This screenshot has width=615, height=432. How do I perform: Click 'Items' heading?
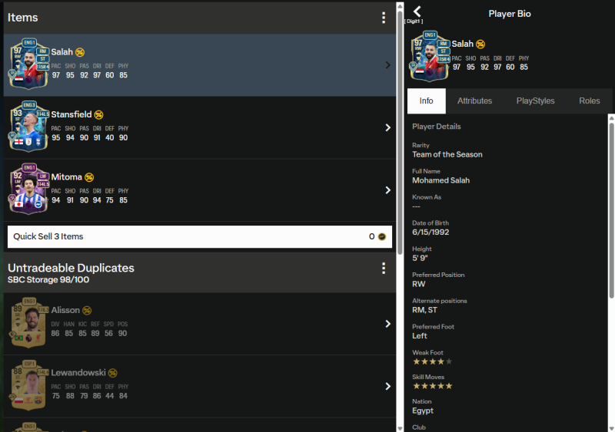pyautogui.click(x=23, y=18)
